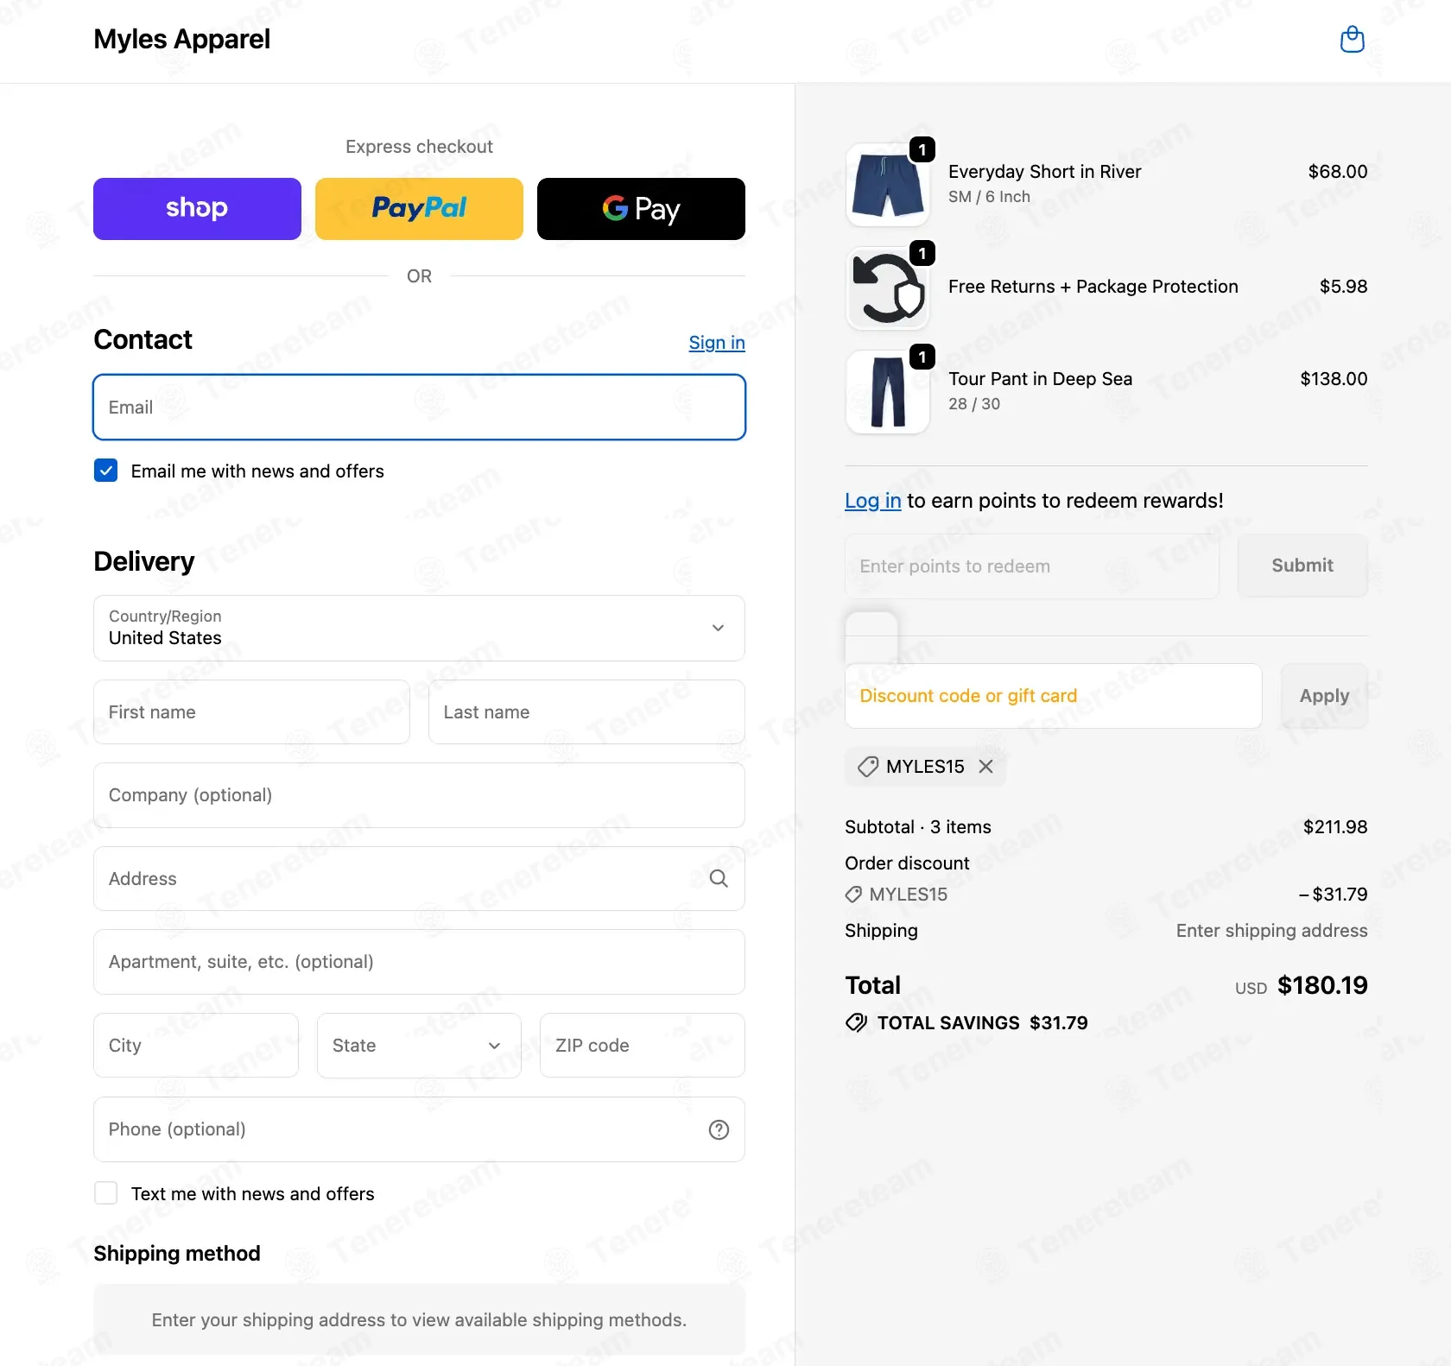The height and width of the screenshot is (1366, 1451).
Task: Click the $180.19 total amount
Action: [x=1322, y=985]
